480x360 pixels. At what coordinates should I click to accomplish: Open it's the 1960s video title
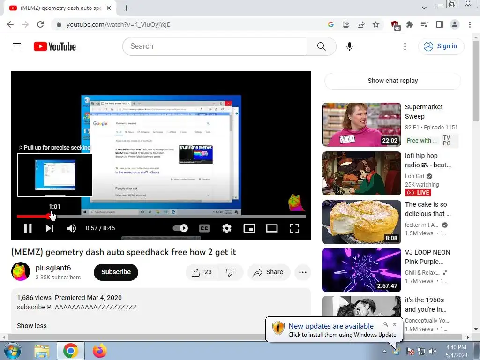426,305
